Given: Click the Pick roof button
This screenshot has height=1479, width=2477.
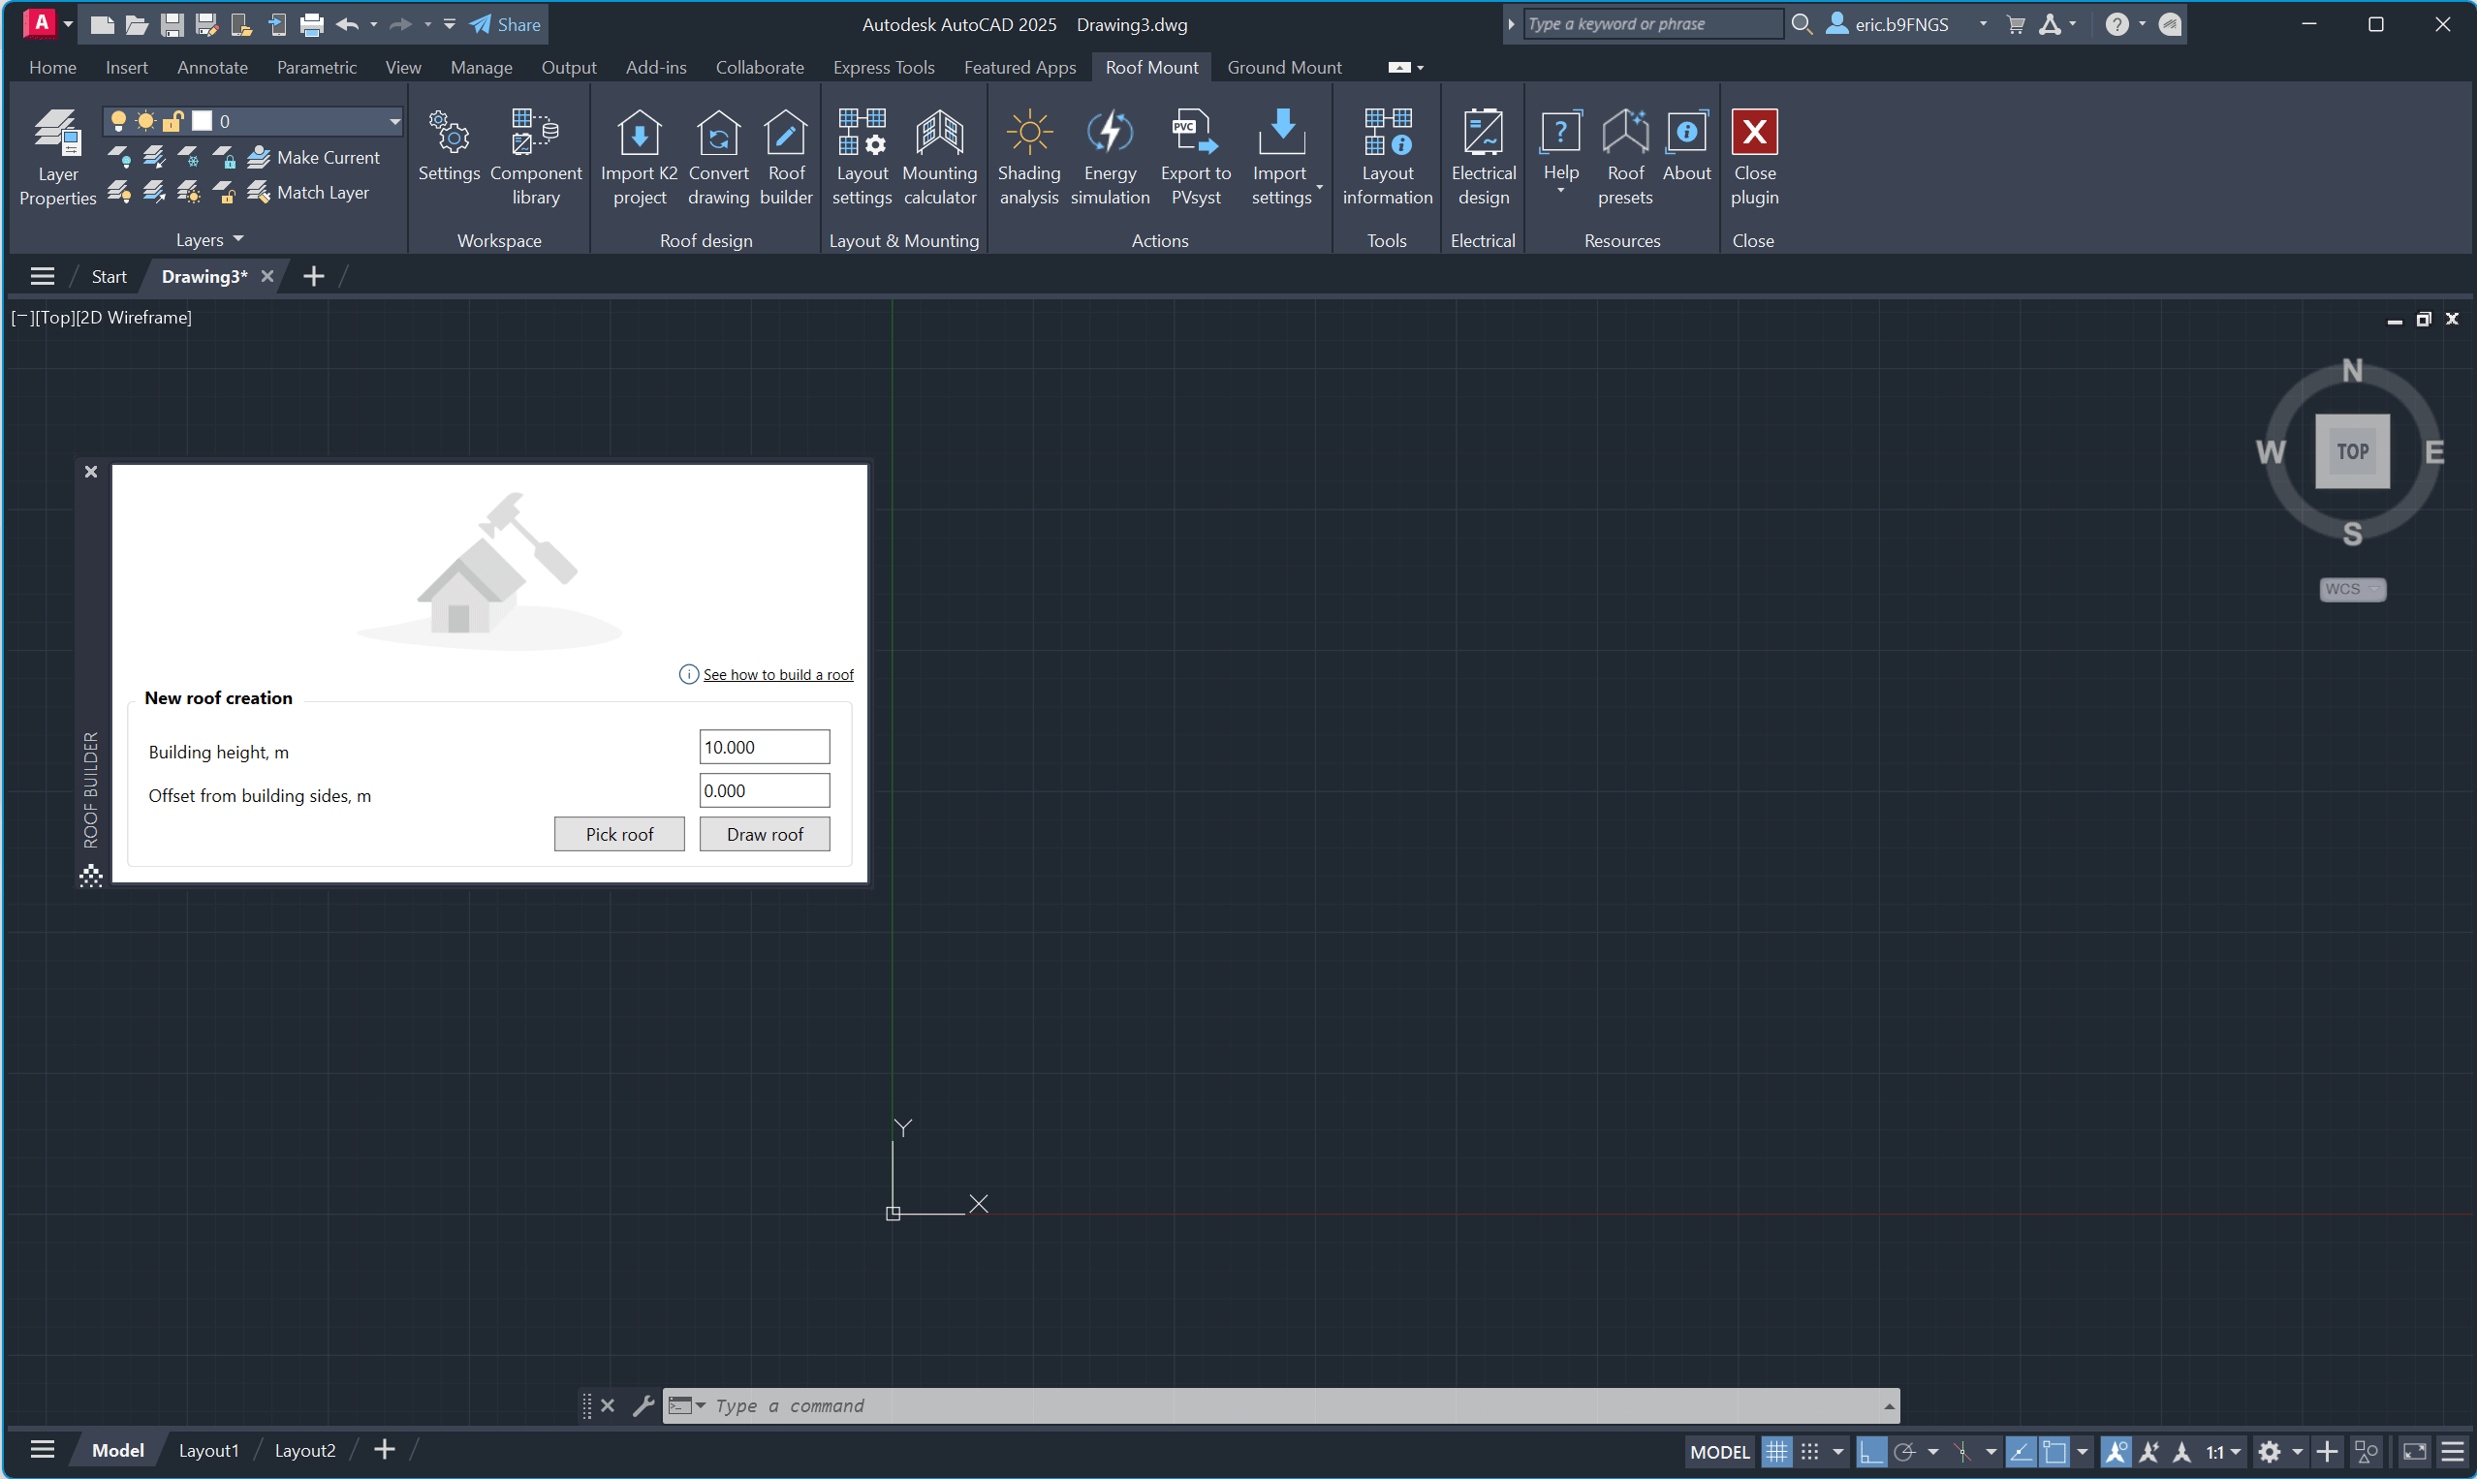Looking at the screenshot, I should (x=619, y=834).
